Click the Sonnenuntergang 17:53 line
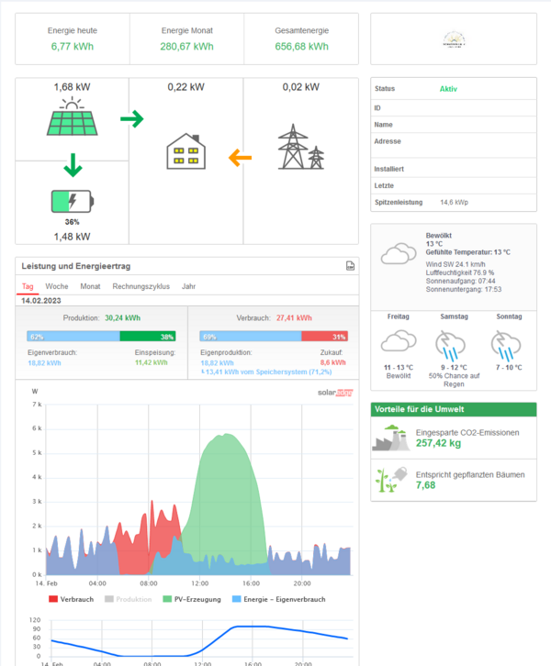 (464, 289)
